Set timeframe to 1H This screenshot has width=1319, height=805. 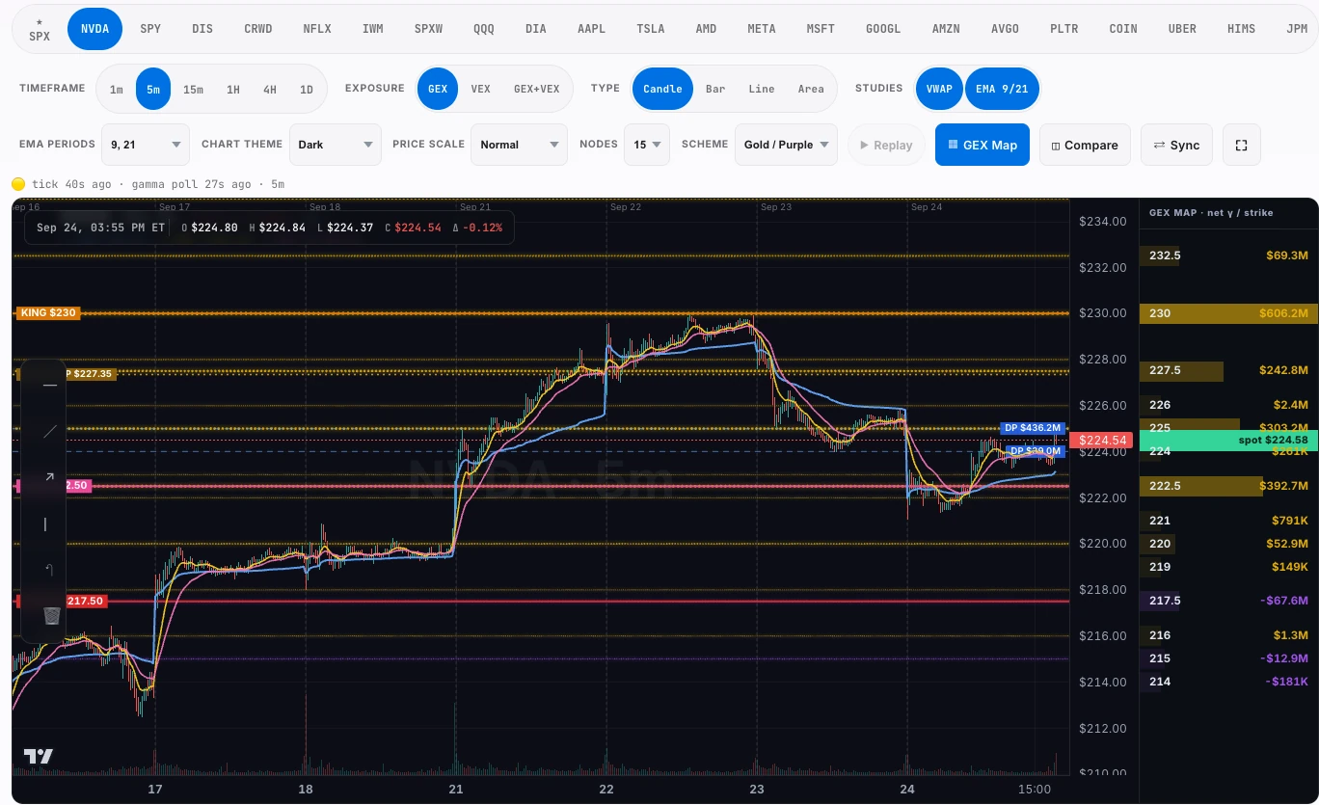pyautogui.click(x=232, y=89)
